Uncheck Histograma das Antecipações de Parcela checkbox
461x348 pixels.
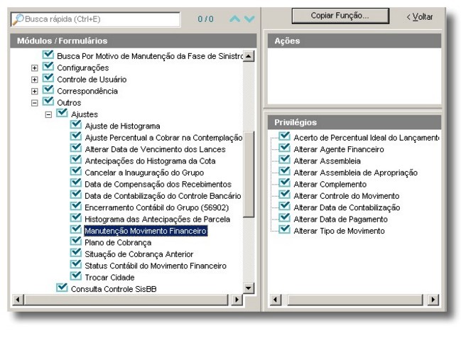76,218
